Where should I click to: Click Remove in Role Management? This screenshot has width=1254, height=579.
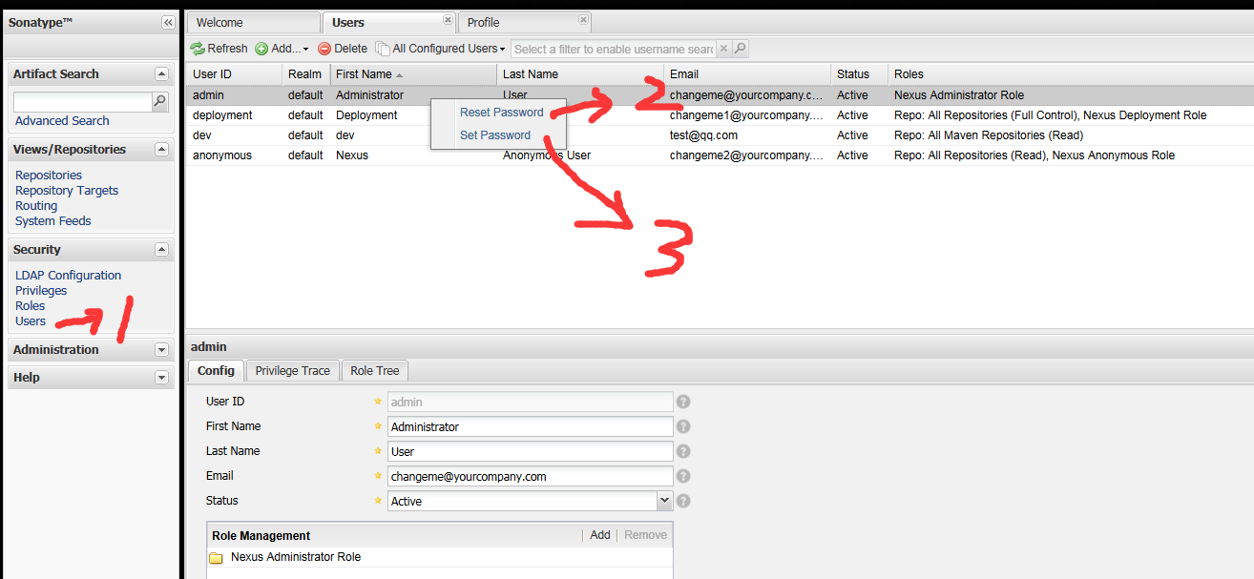point(646,535)
